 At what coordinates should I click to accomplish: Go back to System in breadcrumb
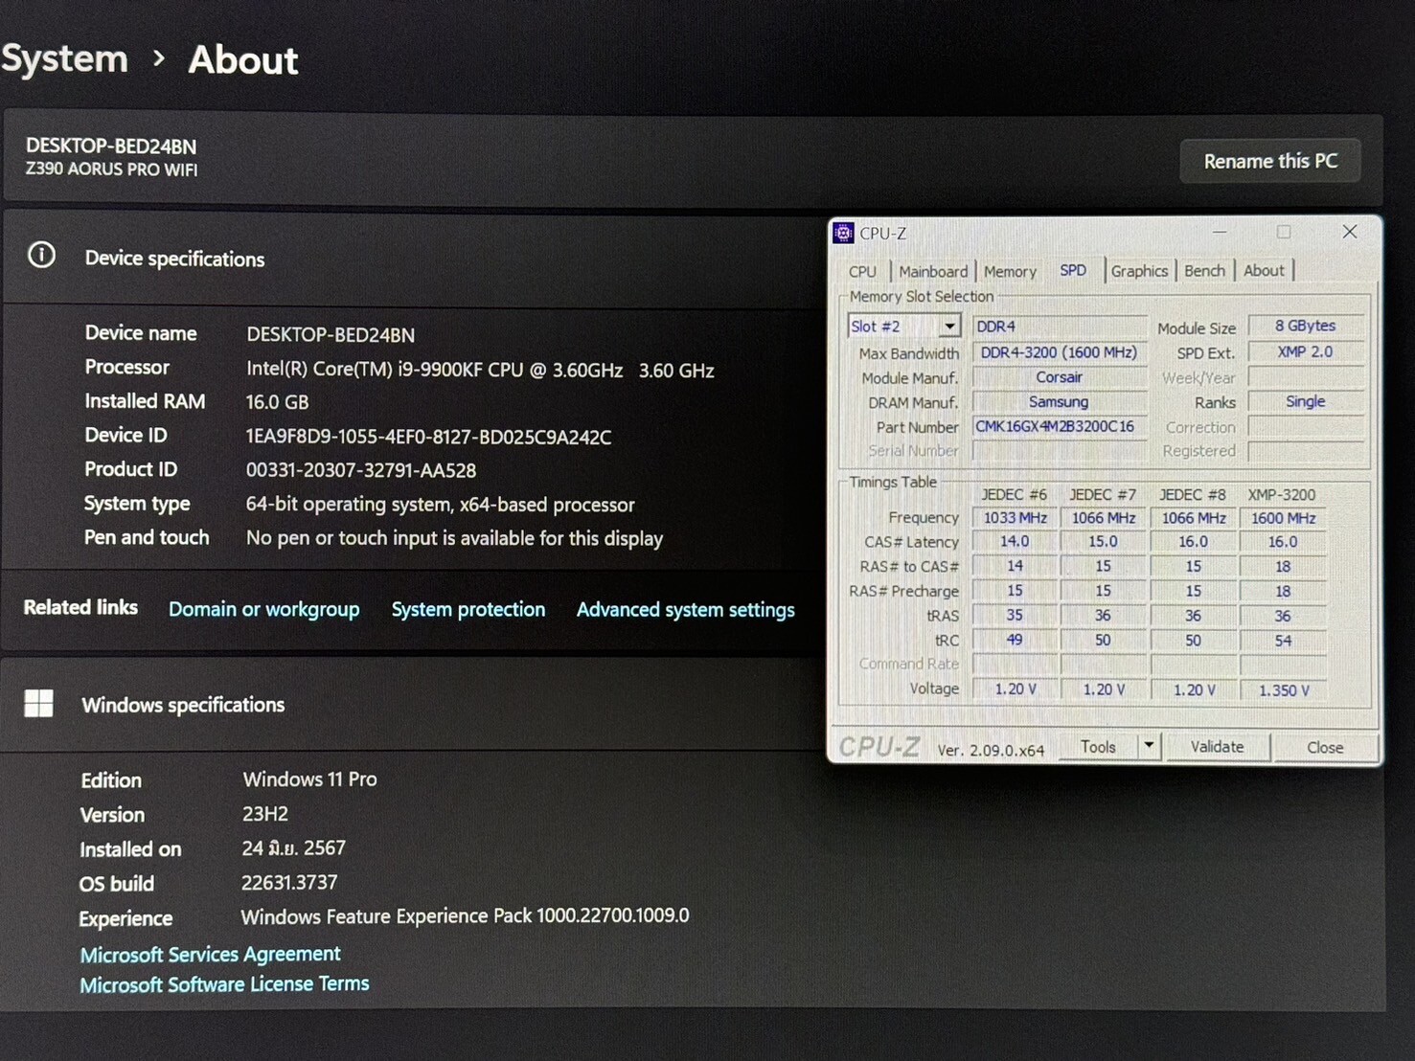coord(64,58)
